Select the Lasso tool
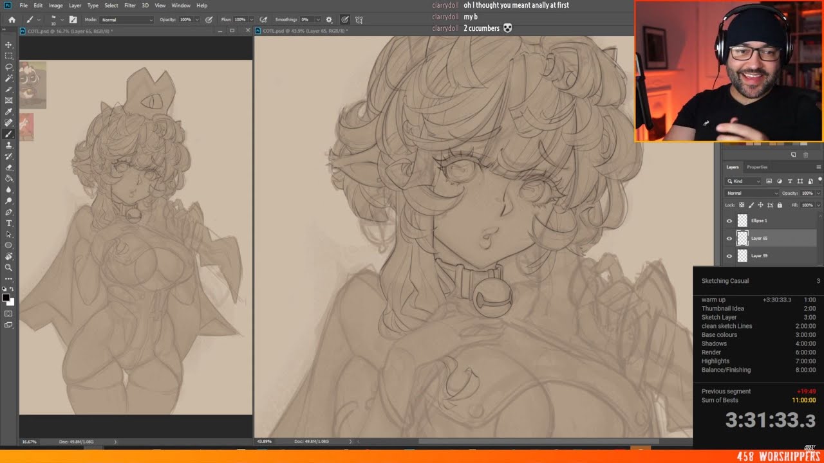824x463 pixels. [9, 67]
